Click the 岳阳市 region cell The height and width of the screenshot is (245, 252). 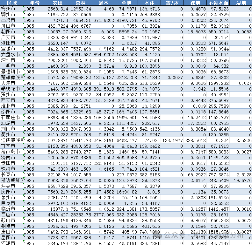pos(12,238)
